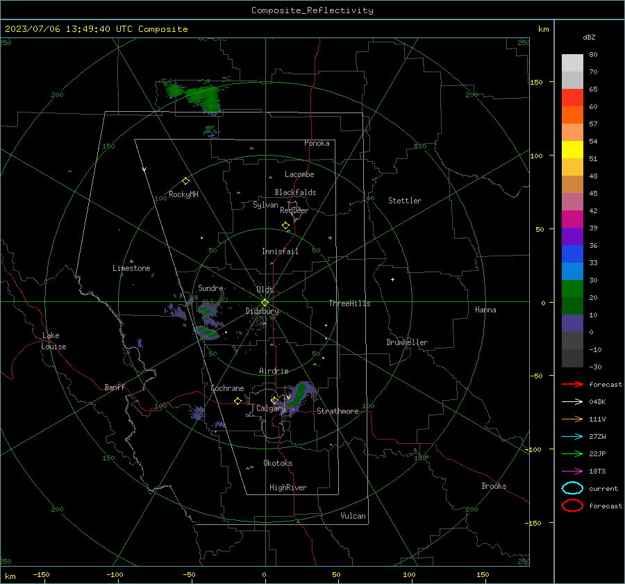
Task: Click the Ponoka city label
Action: coord(317,143)
